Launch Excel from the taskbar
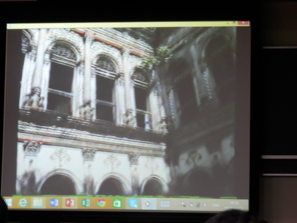The height and width of the screenshot is (223, 297). point(86,203)
